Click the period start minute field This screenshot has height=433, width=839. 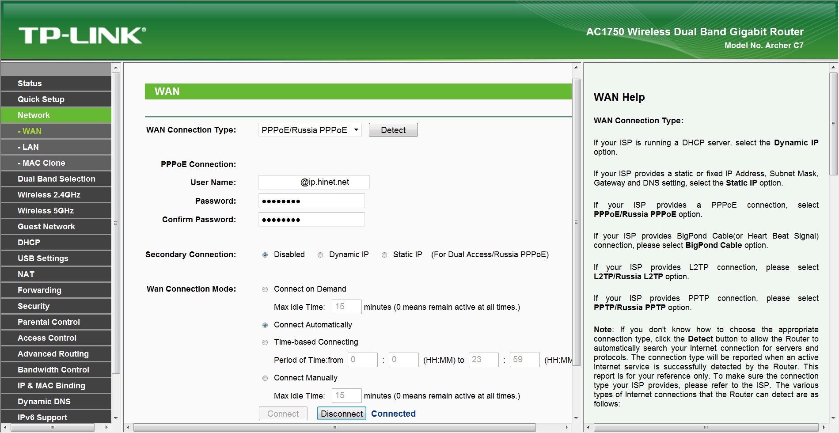[x=404, y=360]
